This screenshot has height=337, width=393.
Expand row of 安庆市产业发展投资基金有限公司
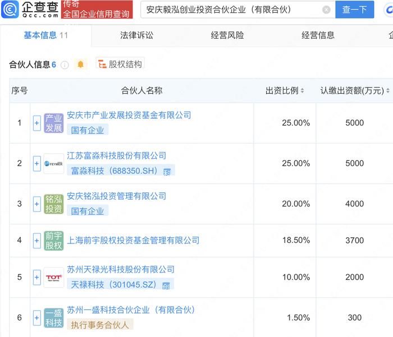[37, 123]
